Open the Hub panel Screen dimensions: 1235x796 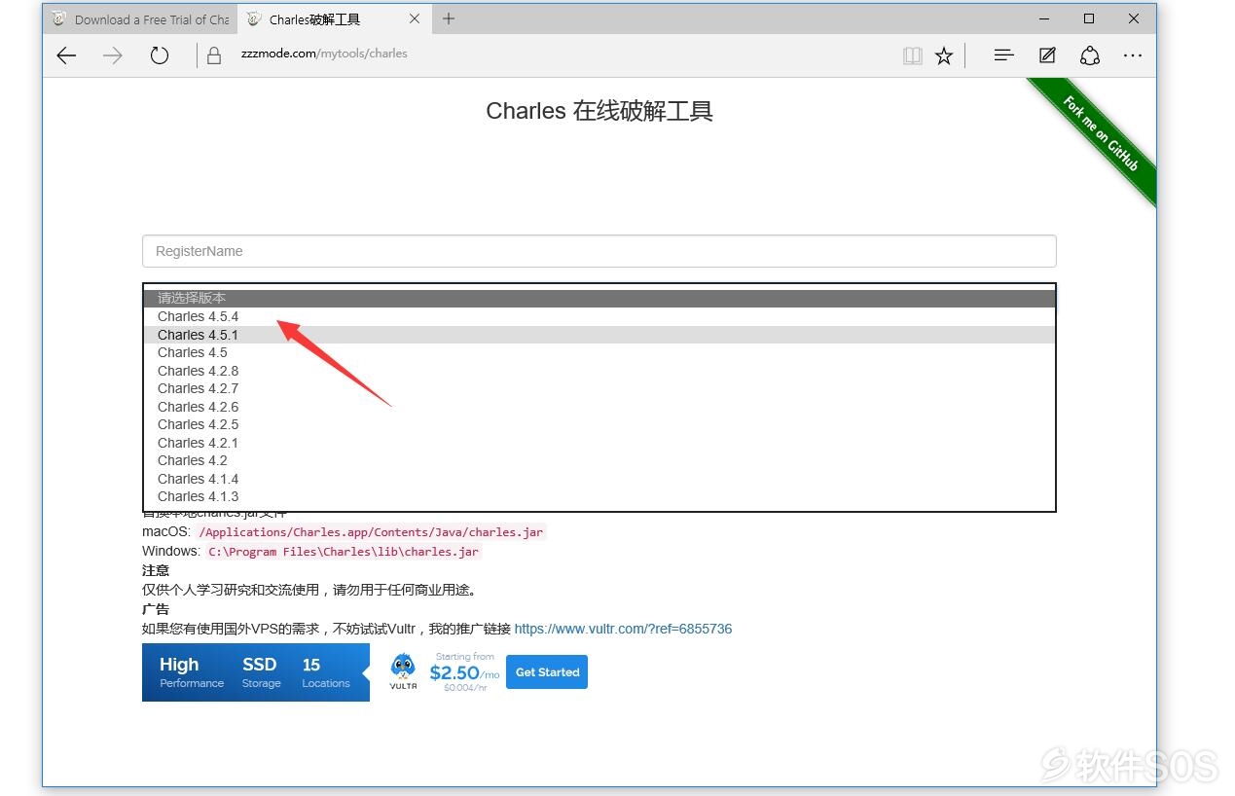pos(1004,55)
